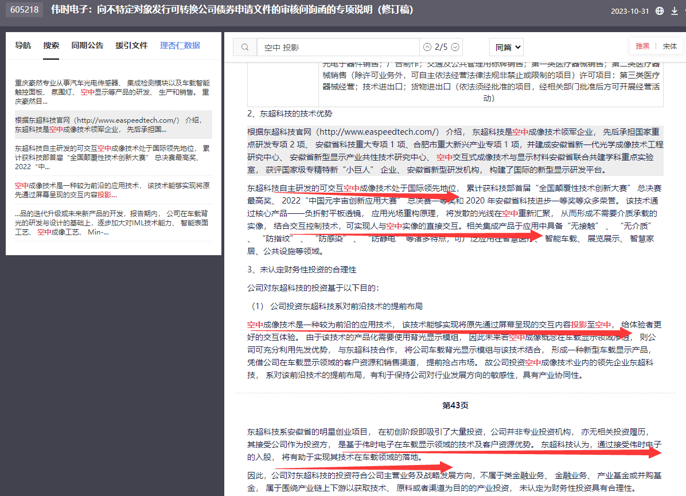Open search result starting 品的迭代升级或未来新产品
Viewport: 686px width, 496px height.
[x=112, y=222]
